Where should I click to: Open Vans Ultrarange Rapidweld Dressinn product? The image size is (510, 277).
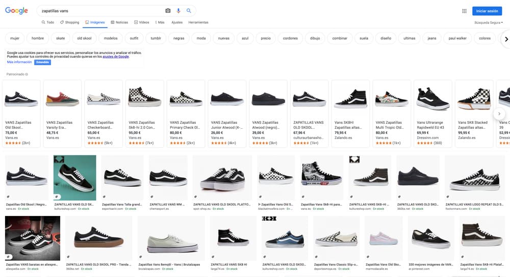pyautogui.click(x=433, y=114)
